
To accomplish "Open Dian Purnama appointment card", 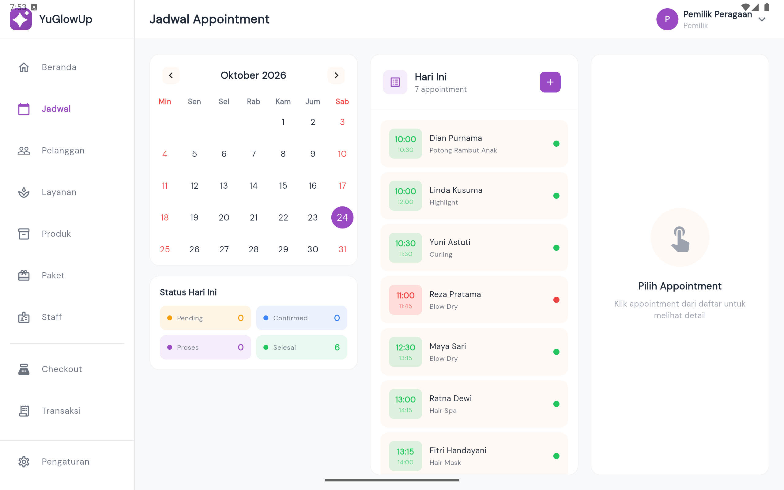I will coord(474,144).
